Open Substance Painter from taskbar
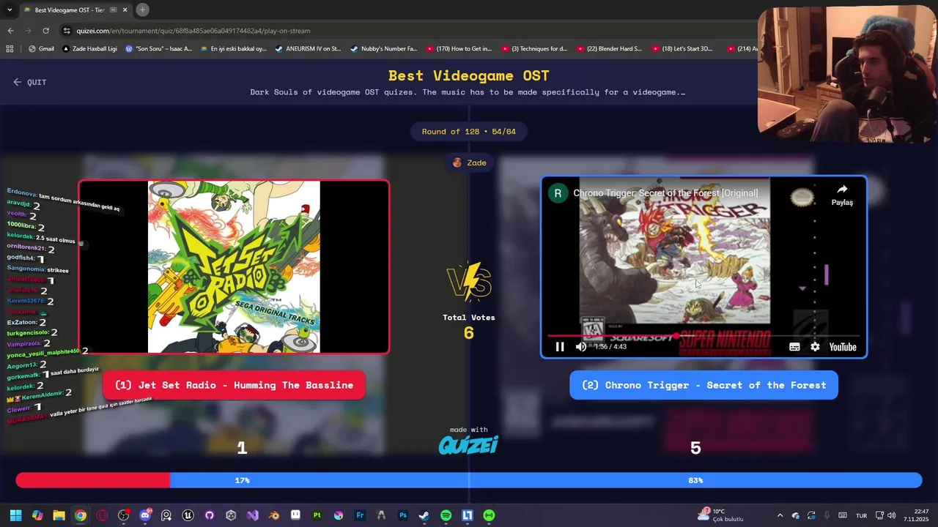This screenshot has width=938, height=527. [317, 515]
